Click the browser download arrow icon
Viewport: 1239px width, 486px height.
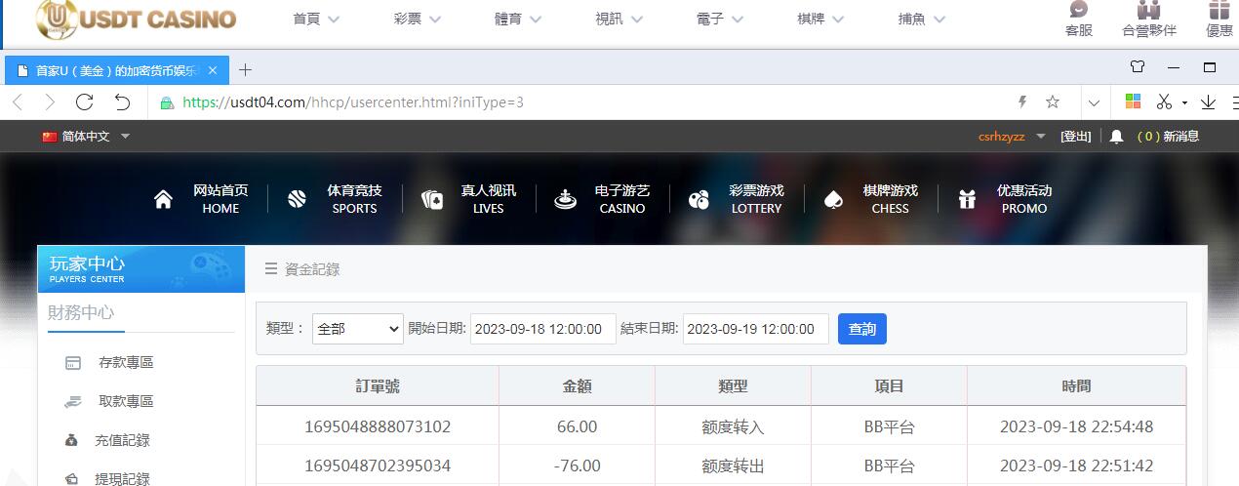coord(1208,101)
